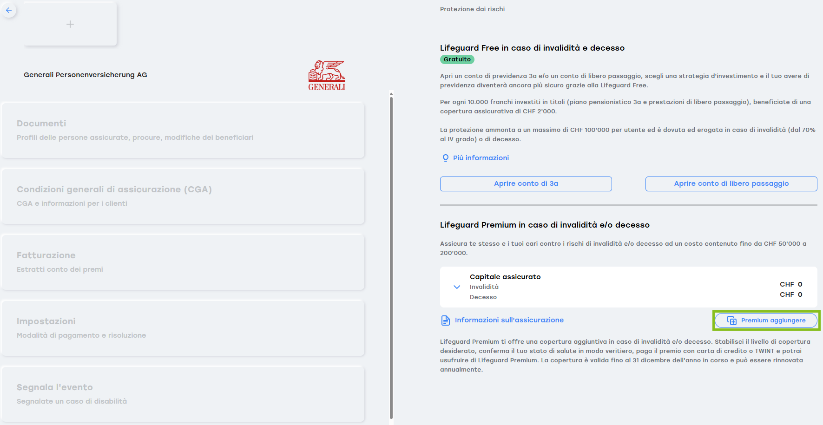Go back using the arrow icon
823x425 pixels.
9,10
